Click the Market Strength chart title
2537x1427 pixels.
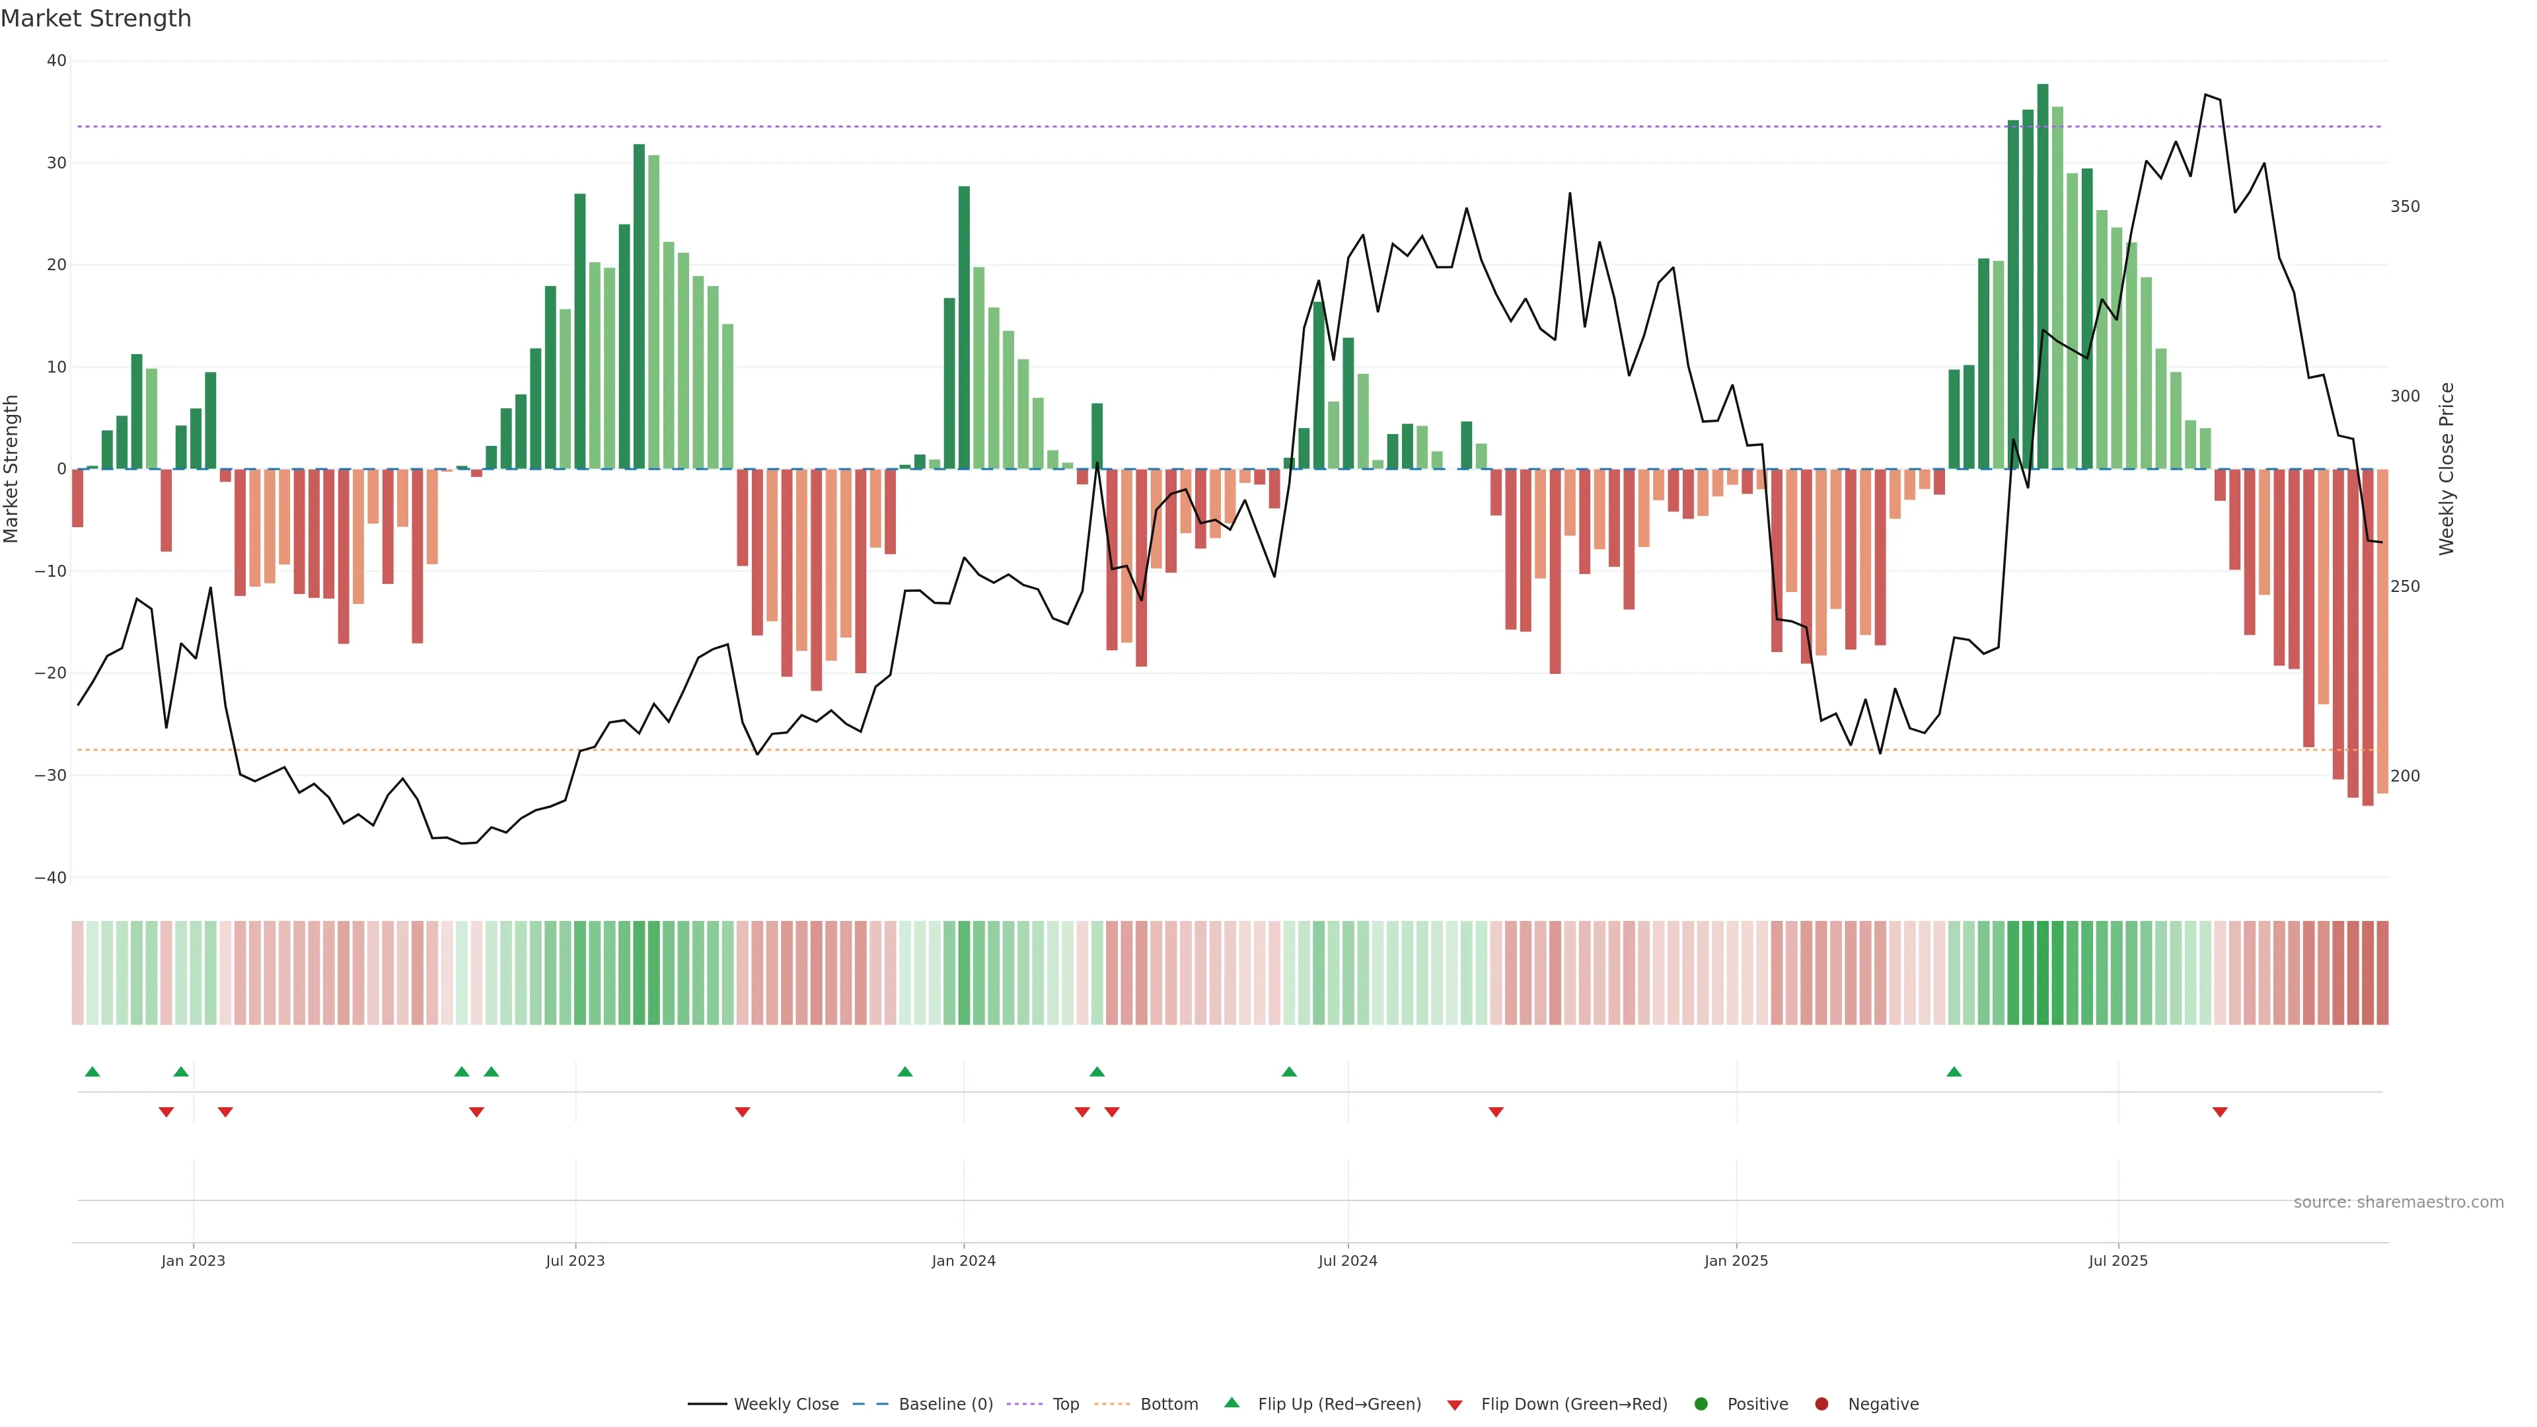pyautogui.click(x=96, y=18)
